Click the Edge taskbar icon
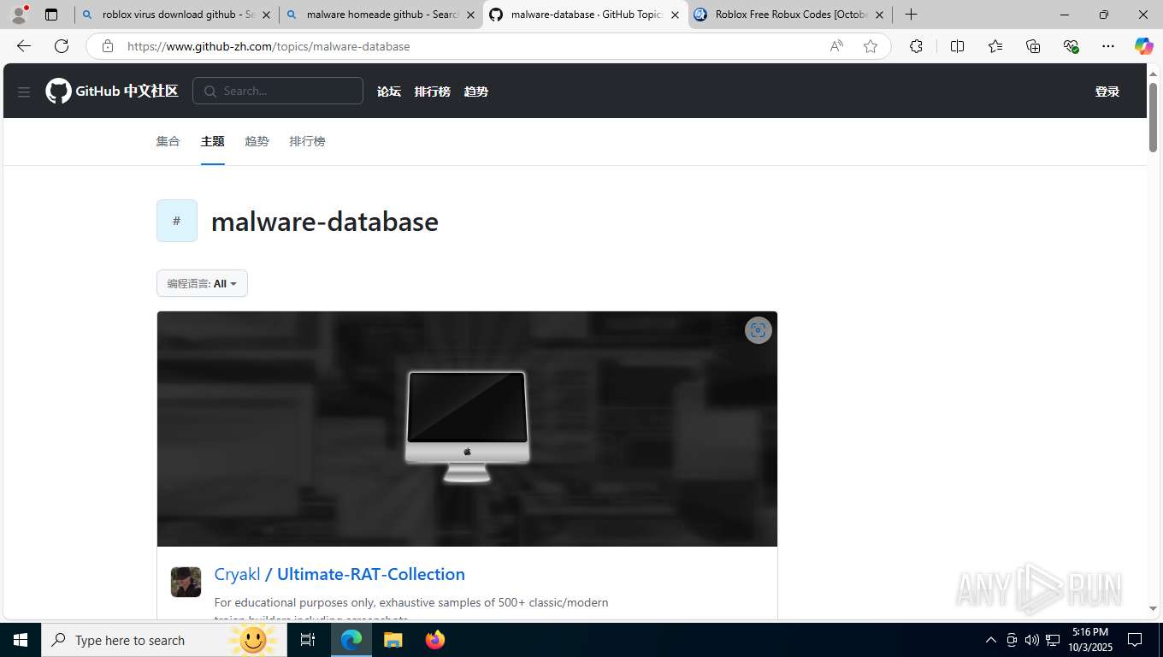This screenshot has width=1163, height=657. (x=351, y=640)
